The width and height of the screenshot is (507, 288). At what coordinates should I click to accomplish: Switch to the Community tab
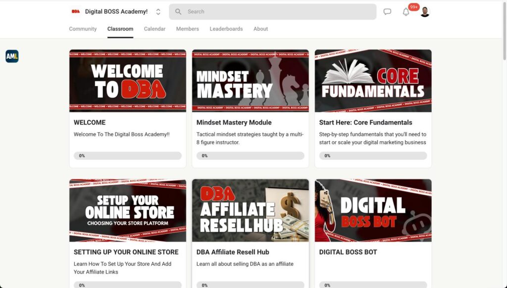(x=83, y=29)
